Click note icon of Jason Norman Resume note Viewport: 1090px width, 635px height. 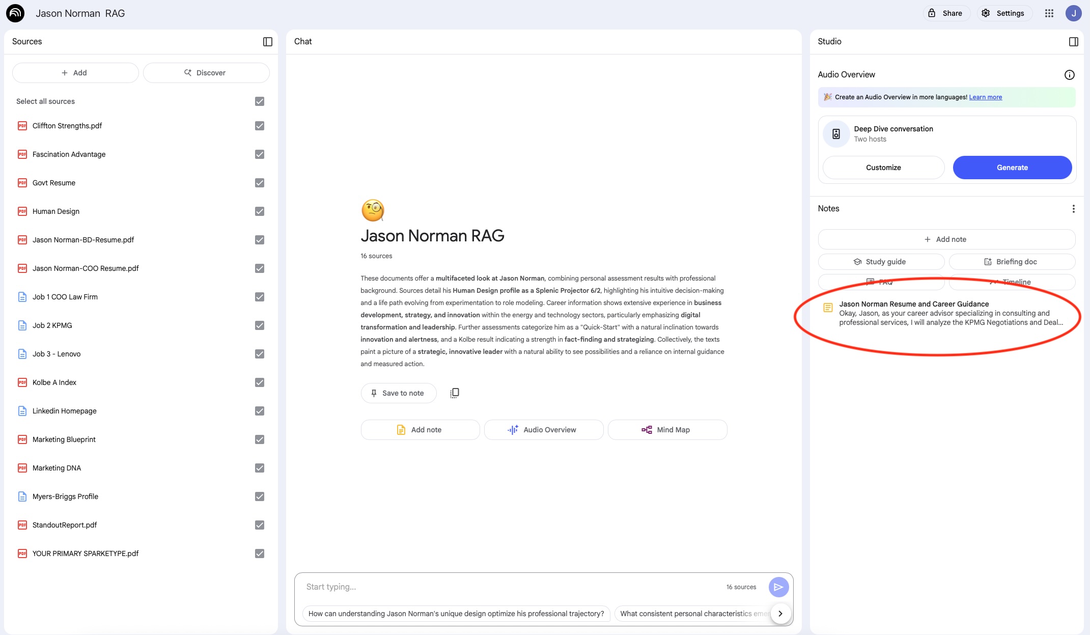(x=828, y=308)
